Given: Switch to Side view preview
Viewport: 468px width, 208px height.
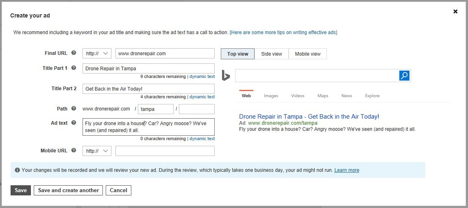Looking at the screenshot, I should tap(272, 54).
